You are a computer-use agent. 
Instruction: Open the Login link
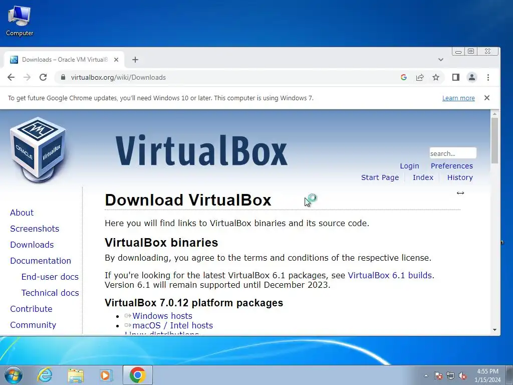click(409, 166)
